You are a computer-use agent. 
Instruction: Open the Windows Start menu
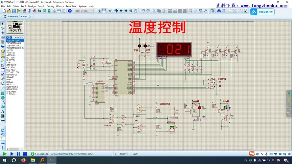click(x=4, y=160)
